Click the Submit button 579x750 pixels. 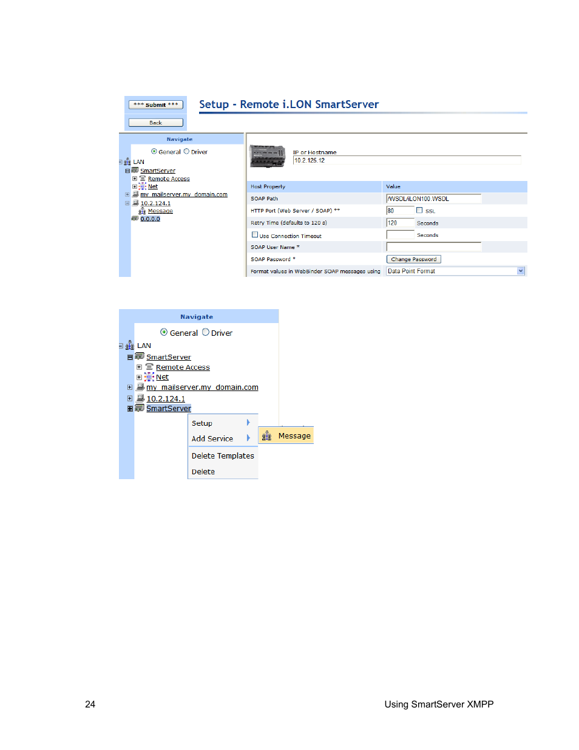tap(156, 104)
